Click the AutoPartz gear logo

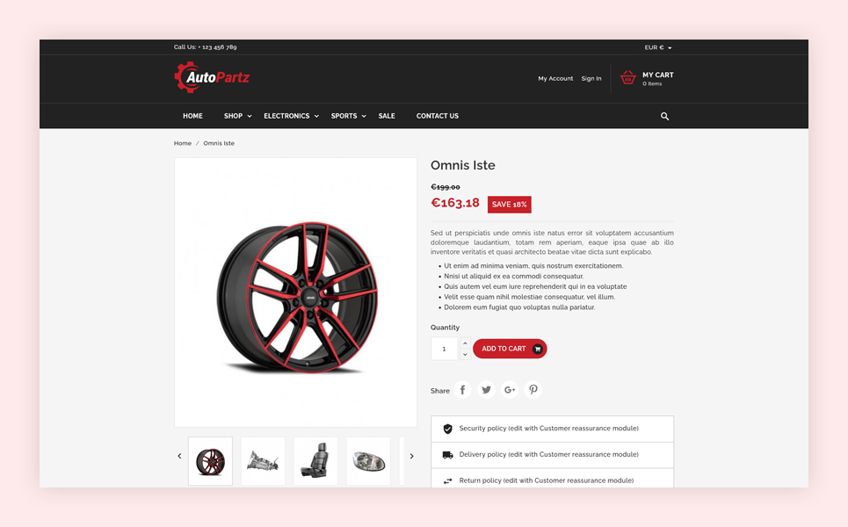[212, 77]
